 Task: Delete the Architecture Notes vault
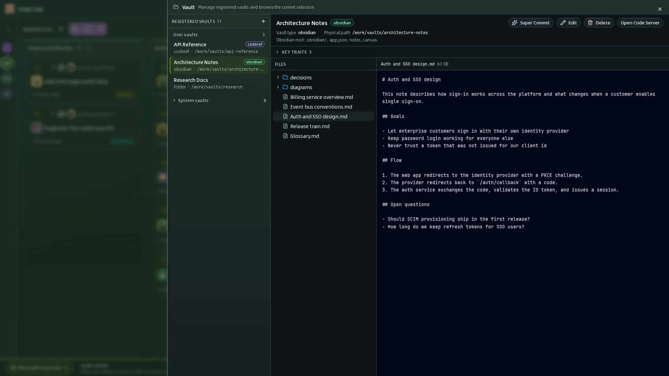599,23
